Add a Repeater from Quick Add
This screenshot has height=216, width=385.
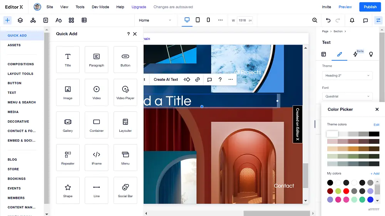pyautogui.click(x=68, y=158)
